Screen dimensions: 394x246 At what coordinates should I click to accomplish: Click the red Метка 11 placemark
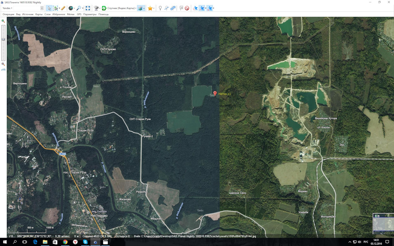click(215, 93)
